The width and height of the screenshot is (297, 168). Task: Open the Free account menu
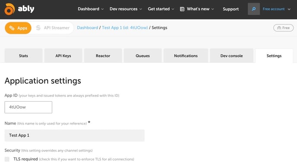tap(276, 9)
